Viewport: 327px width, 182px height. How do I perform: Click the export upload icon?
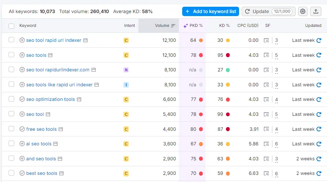click(x=316, y=12)
